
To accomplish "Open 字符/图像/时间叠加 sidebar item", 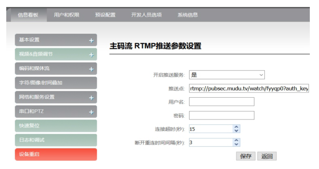I will click(56, 83).
